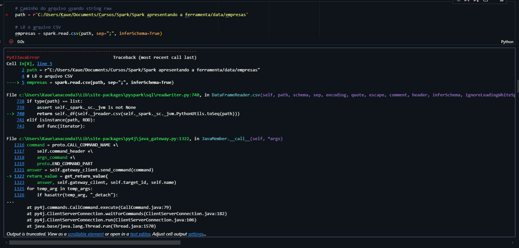Click the java.lang.Thread.run stack line
519x248 pixels.
pyautogui.click(x=91, y=226)
